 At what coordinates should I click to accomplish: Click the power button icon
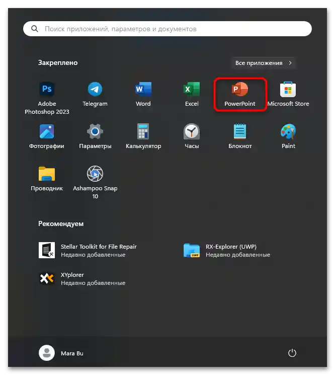[292, 353]
